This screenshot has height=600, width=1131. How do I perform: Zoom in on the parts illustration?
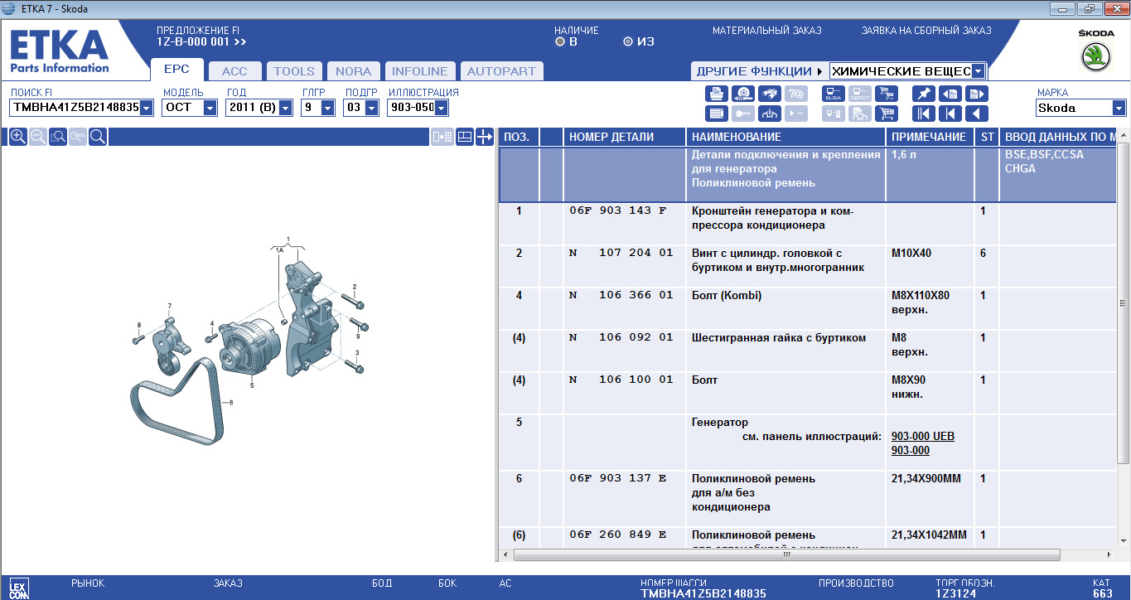[x=17, y=137]
